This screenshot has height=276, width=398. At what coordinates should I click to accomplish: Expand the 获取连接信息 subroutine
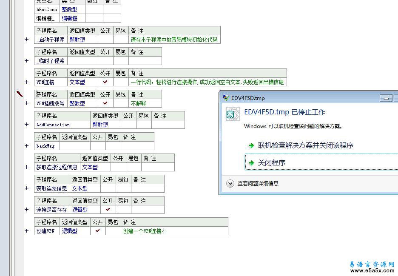27,188
